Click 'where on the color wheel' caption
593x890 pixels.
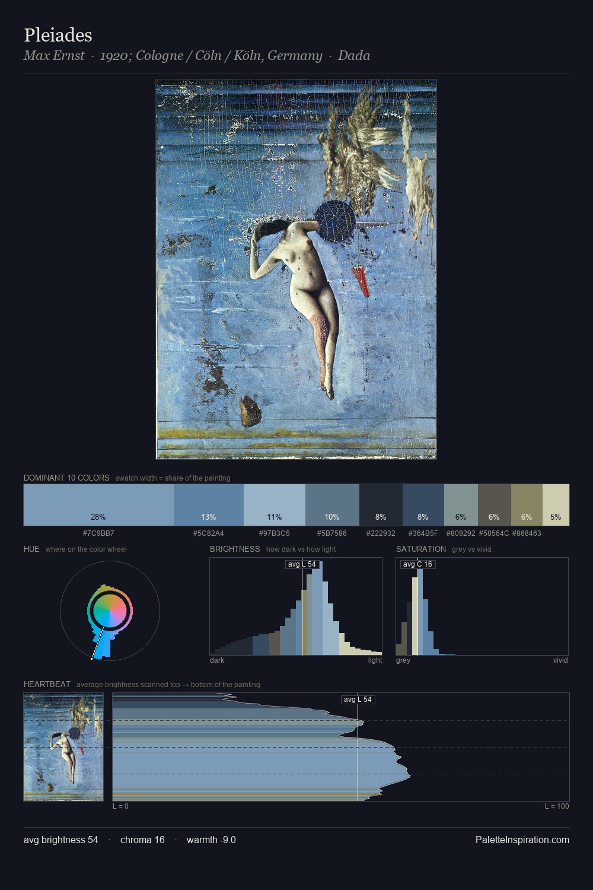(86, 549)
